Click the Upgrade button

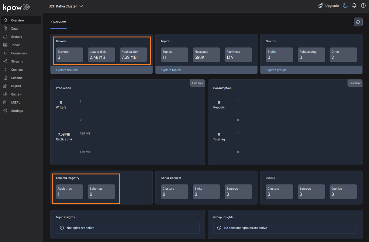click(328, 6)
